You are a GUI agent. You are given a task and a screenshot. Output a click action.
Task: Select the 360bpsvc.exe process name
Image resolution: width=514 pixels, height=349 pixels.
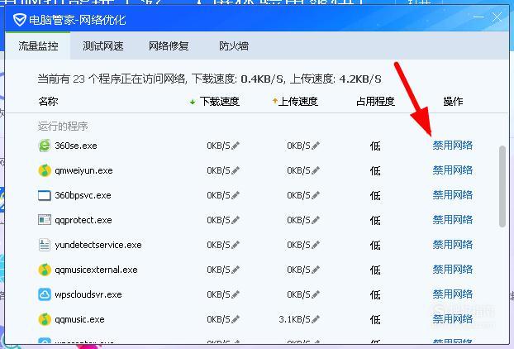pyautogui.click(x=83, y=195)
